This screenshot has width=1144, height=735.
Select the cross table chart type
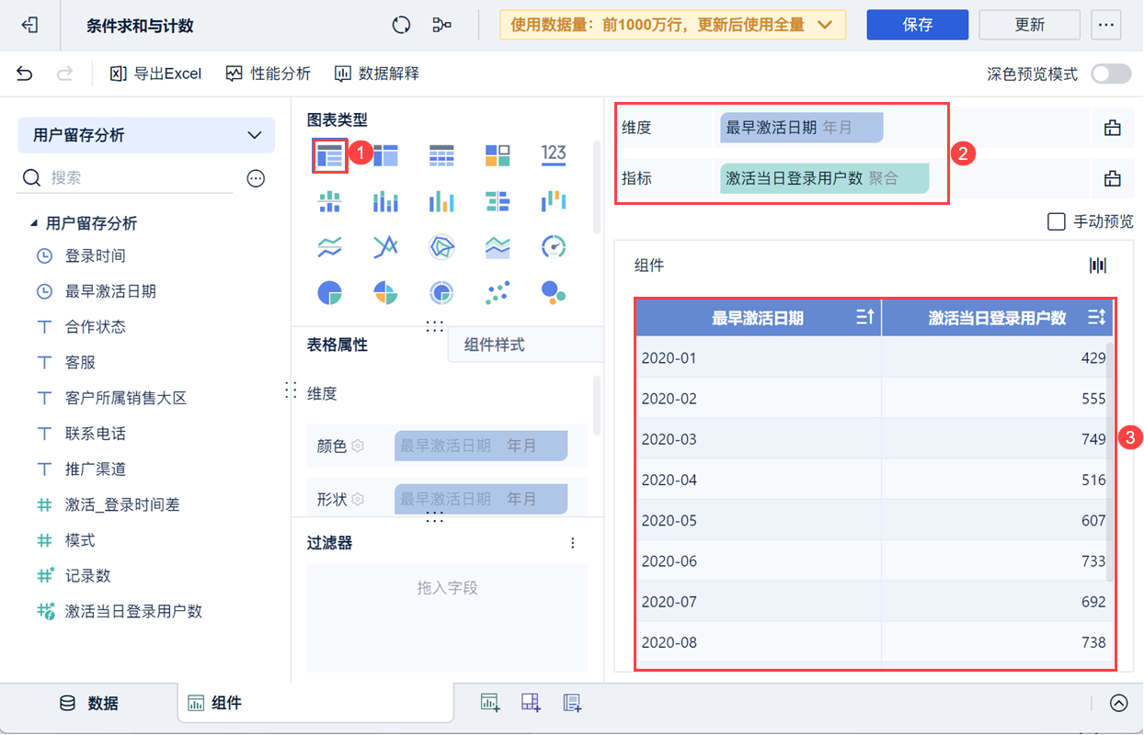[x=385, y=154]
